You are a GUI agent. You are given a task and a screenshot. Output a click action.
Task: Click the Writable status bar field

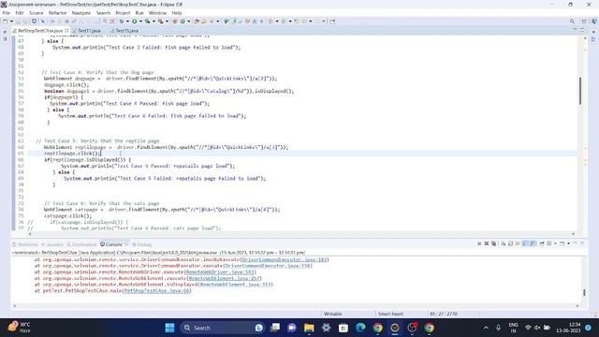click(x=333, y=314)
